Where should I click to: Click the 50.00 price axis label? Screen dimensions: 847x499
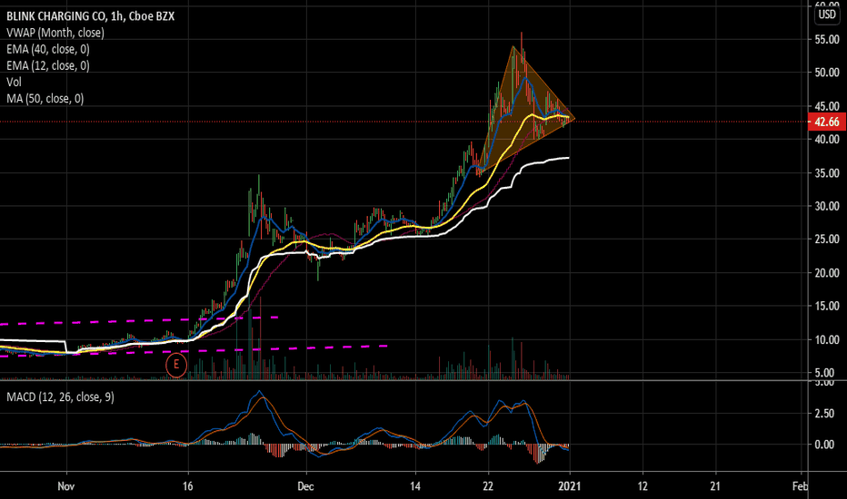click(x=826, y=73)
